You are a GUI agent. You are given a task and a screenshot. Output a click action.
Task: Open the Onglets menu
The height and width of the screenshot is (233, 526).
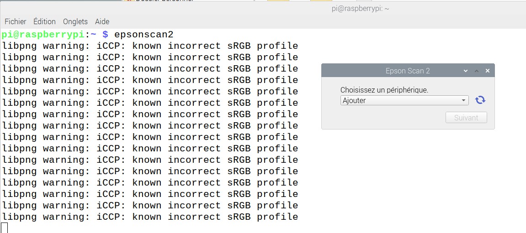click(x=75, y=21)
